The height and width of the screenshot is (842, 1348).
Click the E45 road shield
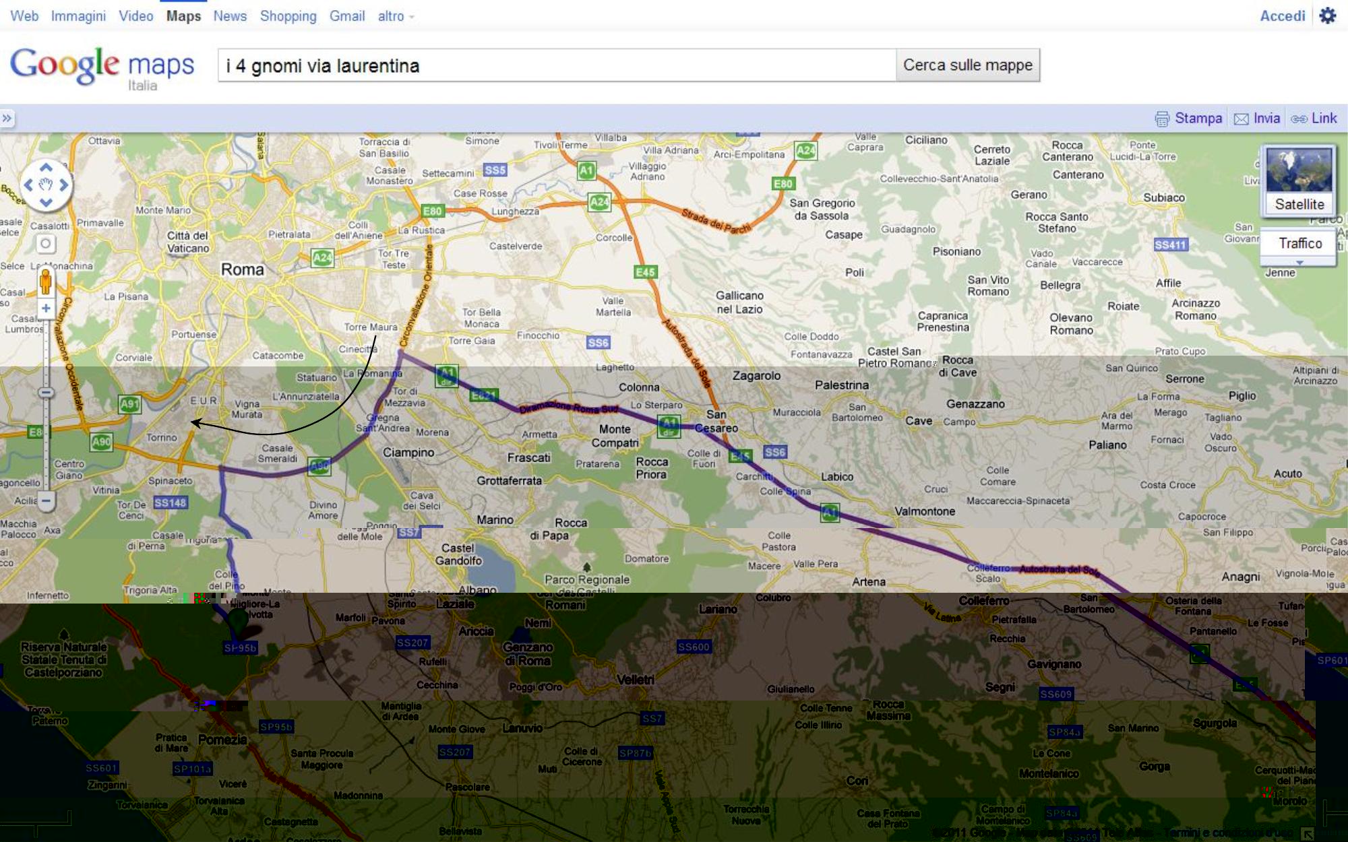[645, 272]
